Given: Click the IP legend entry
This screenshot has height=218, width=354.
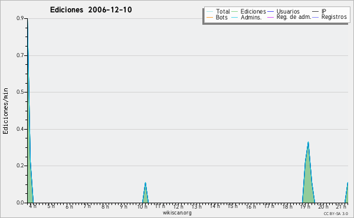Looking at the screenshot, I should point(319,11).
